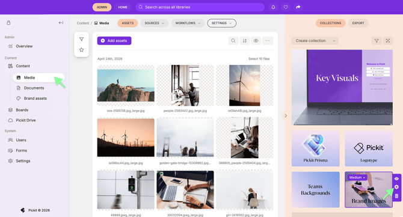403x217 pixels.
Task: Open the 49889 traffic light thumbnail
Action: tap(126, 190)
